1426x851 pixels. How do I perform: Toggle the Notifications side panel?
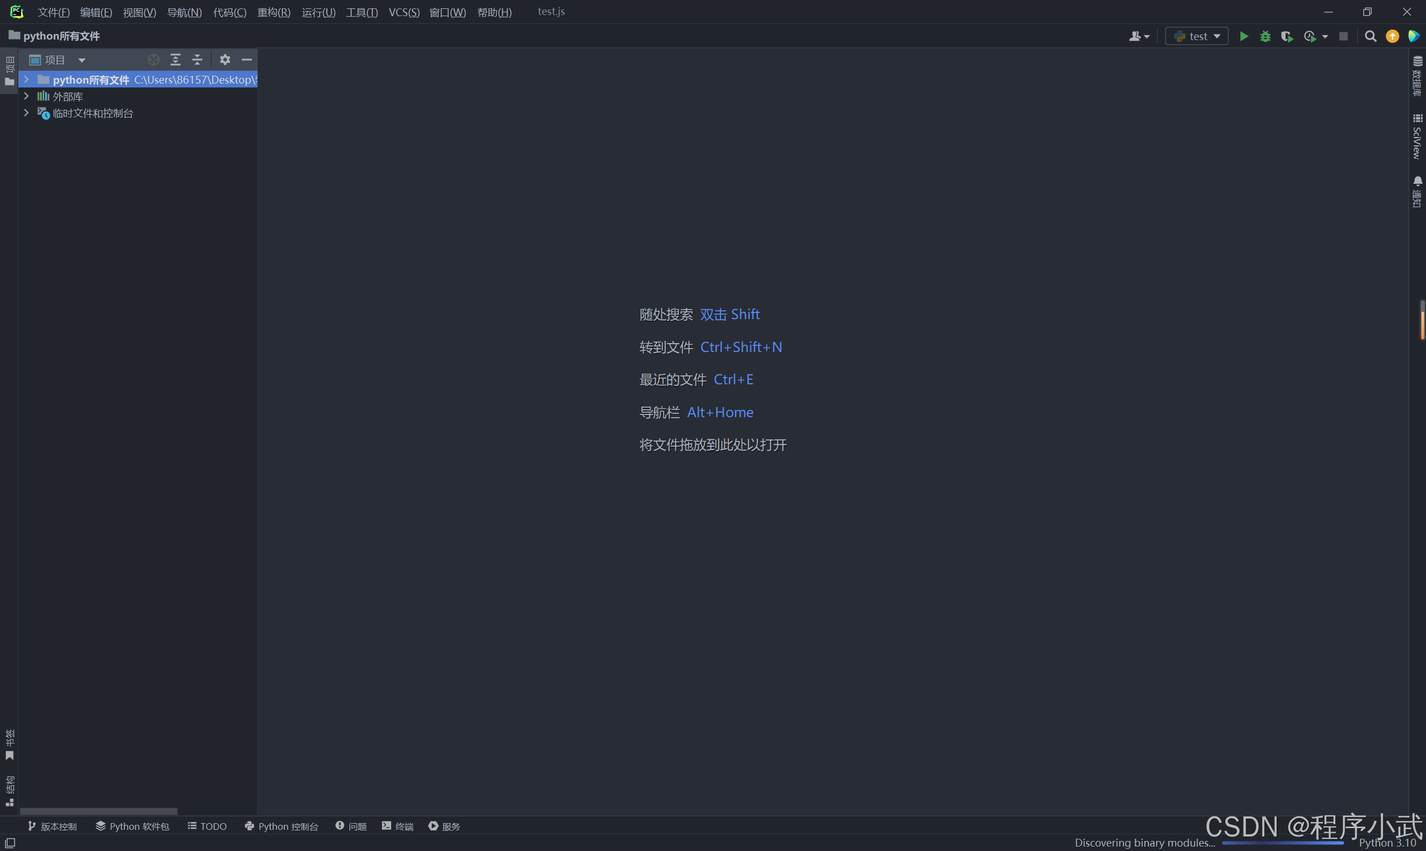pyautogui.click(x=1418, y=192)
